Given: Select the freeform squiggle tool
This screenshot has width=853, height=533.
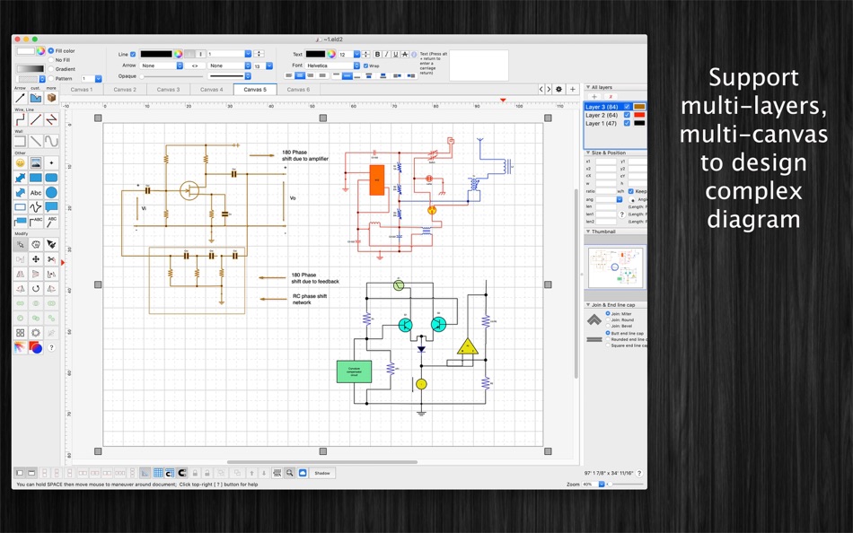Looking at the screenshot, I should tap(36, 207).
